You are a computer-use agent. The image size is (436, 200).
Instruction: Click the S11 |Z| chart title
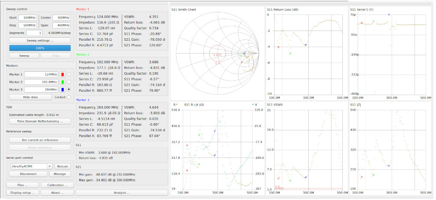[x=356, y=104]
